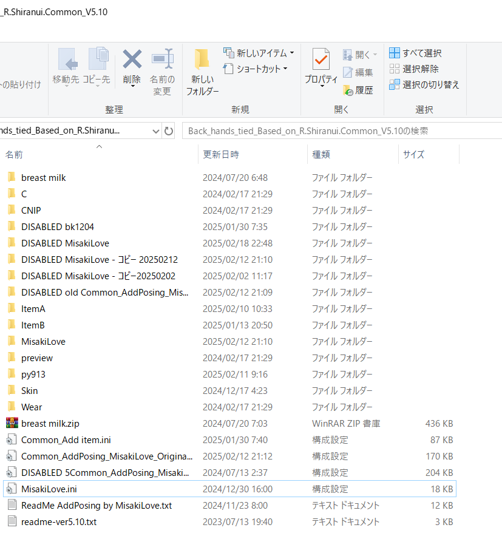Click in the folder search box

pos(342,131)
